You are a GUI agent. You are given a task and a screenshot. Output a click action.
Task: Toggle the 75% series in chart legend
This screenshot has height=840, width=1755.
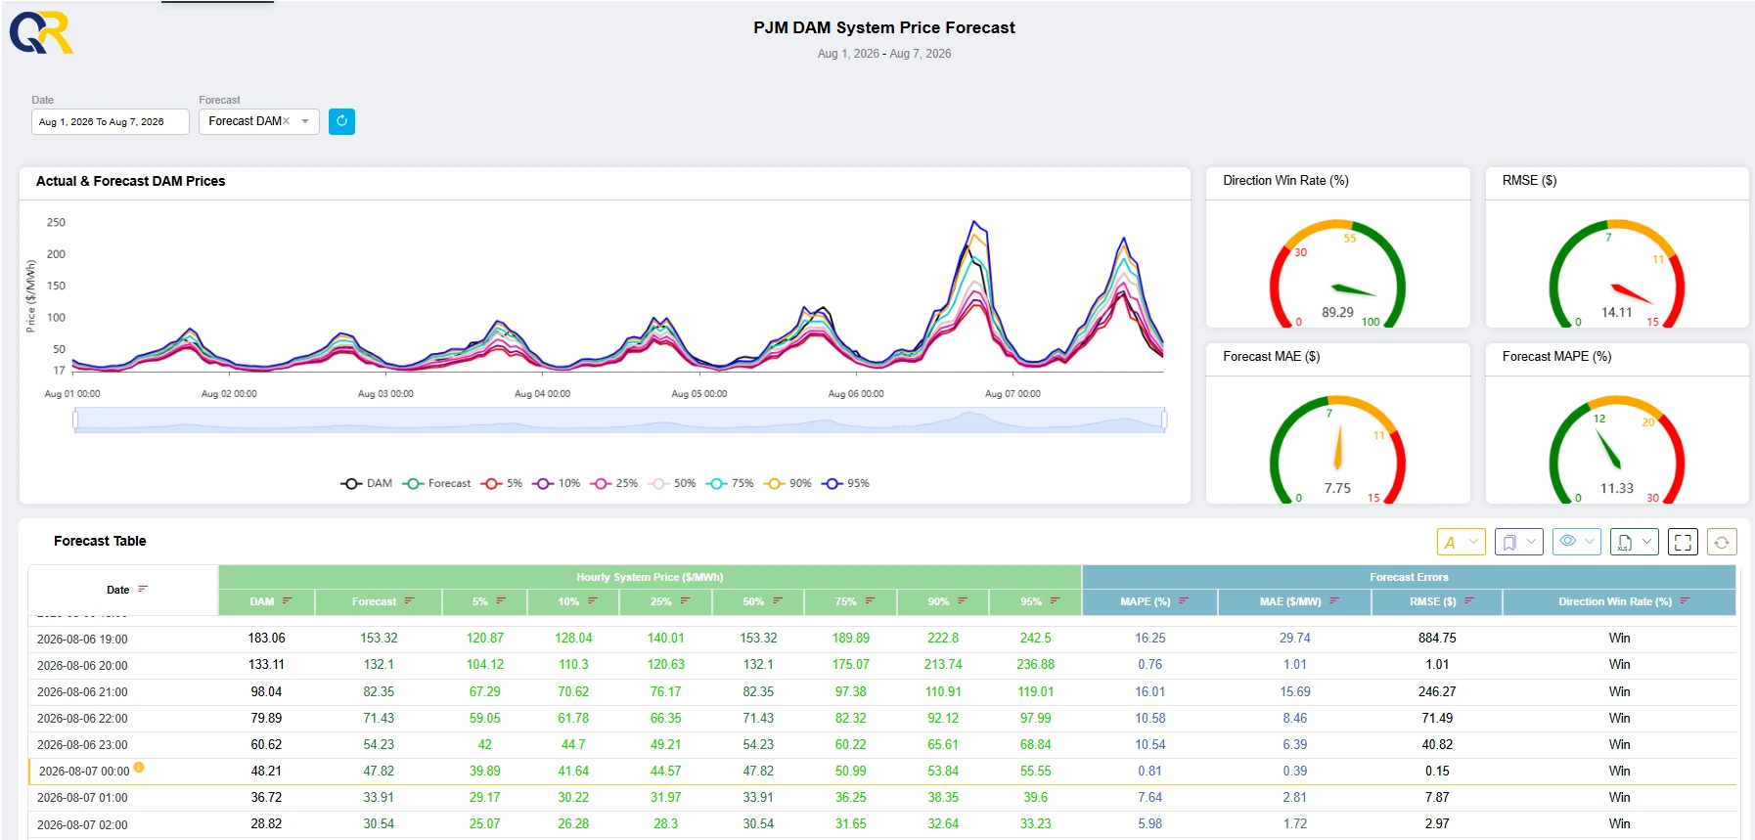coord(730,483)
